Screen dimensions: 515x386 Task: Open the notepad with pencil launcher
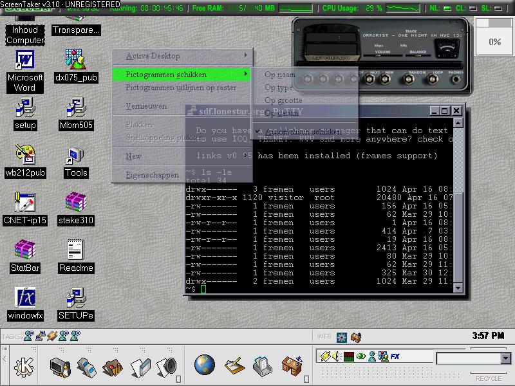[x=235, y=365]
